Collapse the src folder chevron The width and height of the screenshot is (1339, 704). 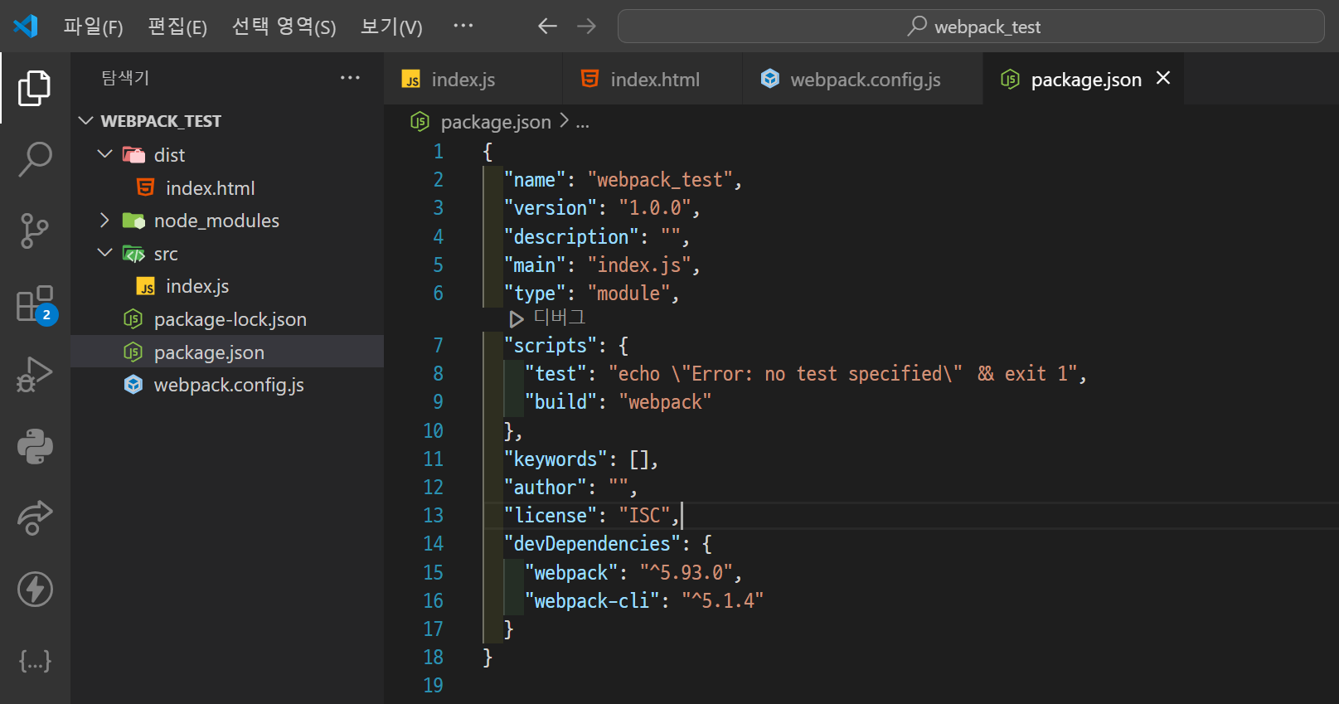coord(104,253)
